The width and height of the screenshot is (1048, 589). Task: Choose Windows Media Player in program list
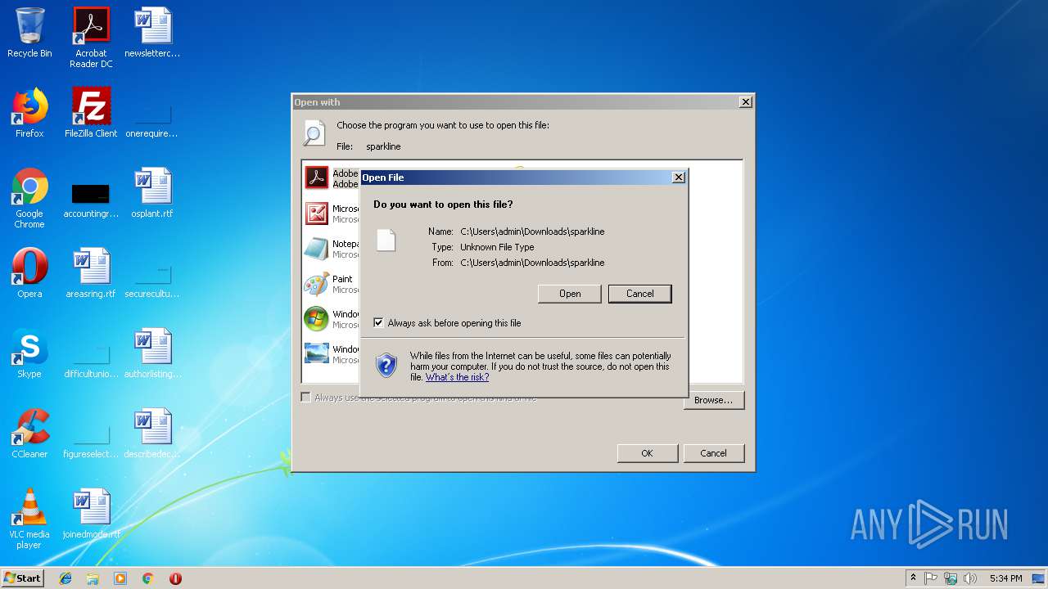coord(331,319)
